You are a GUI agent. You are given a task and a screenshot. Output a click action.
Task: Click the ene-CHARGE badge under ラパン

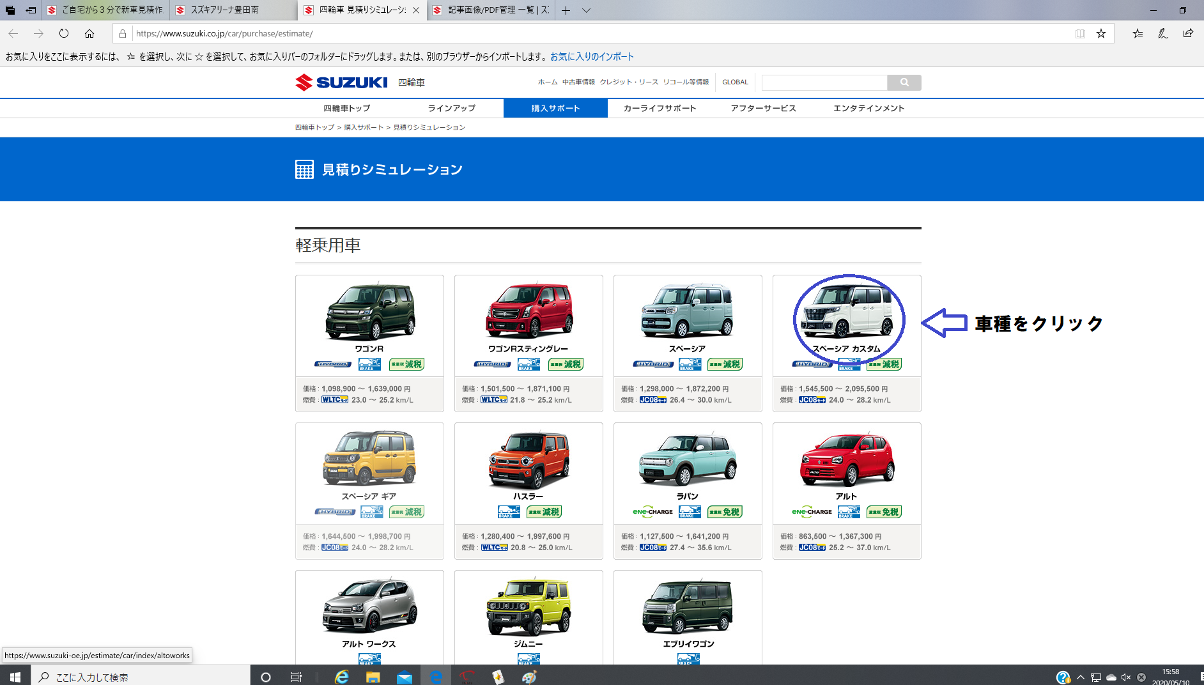click(652, 512)
